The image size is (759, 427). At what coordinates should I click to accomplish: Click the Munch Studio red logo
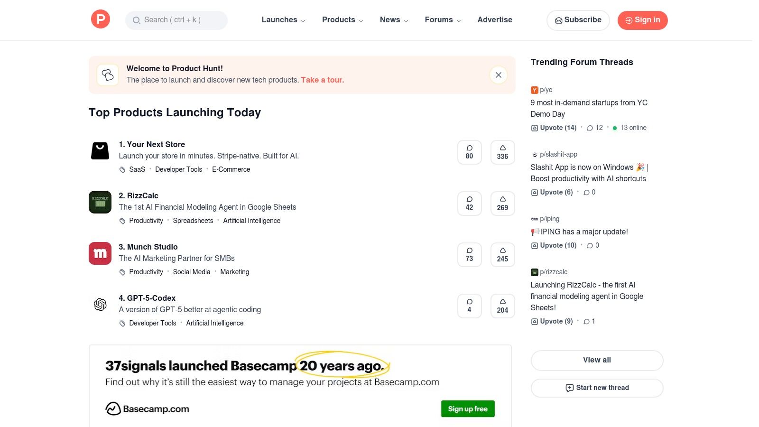[100, 253]
